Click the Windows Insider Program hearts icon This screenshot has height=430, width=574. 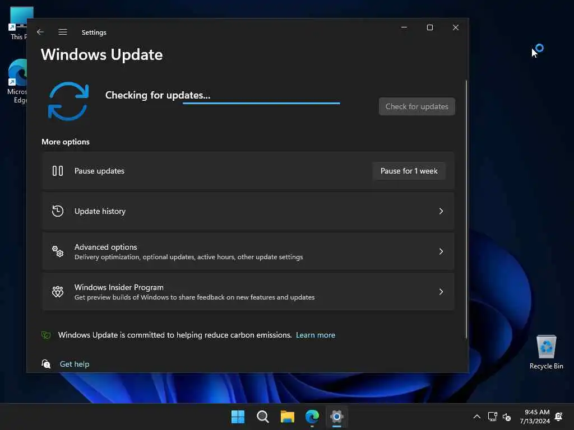point(58,291)
